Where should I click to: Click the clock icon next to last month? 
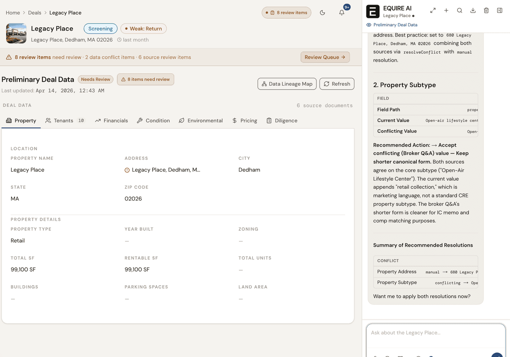(119, 40)
